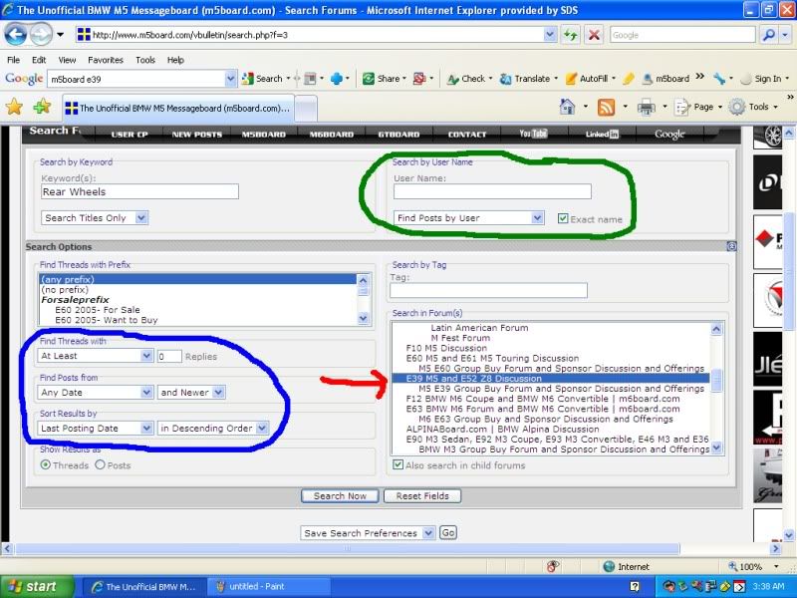Screen dimensions: 797x598
Task: Click the horizontal page scrollbar
Action: click(347, 549)
